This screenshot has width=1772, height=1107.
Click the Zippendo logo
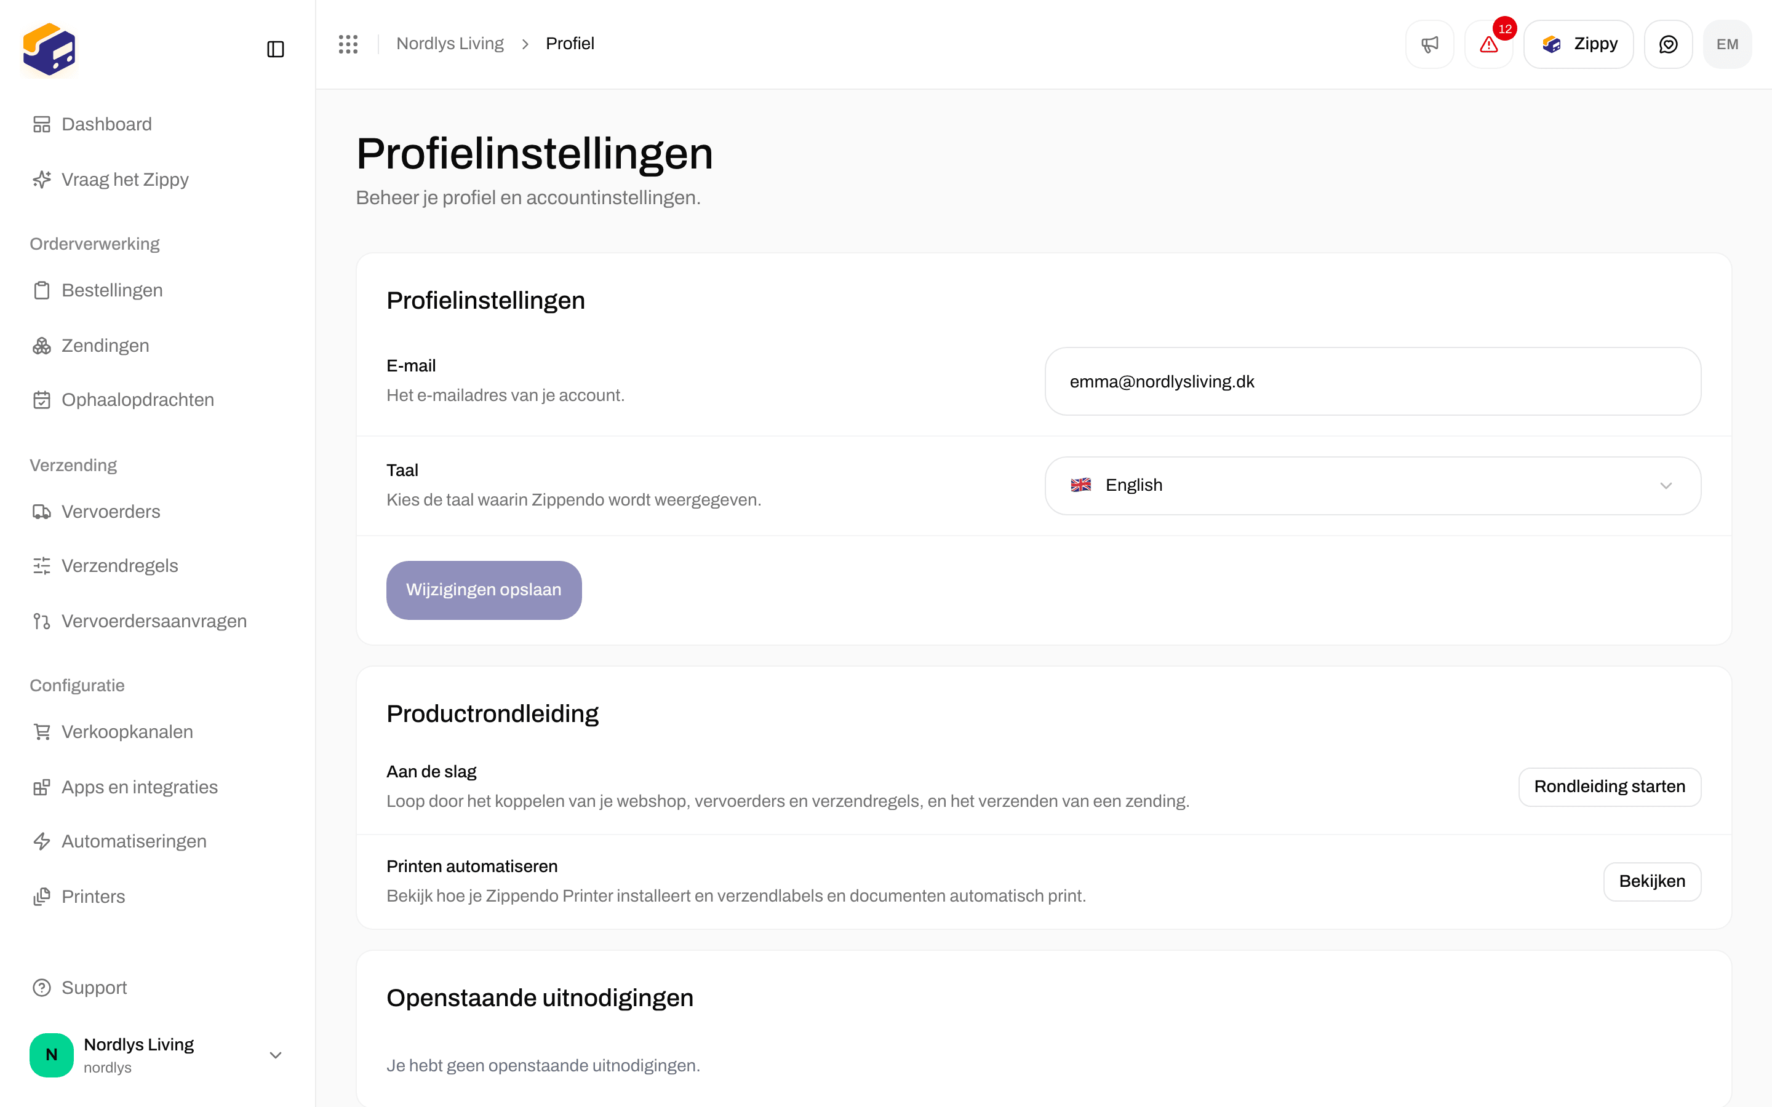pyautogui.click(x=49, y=49)
